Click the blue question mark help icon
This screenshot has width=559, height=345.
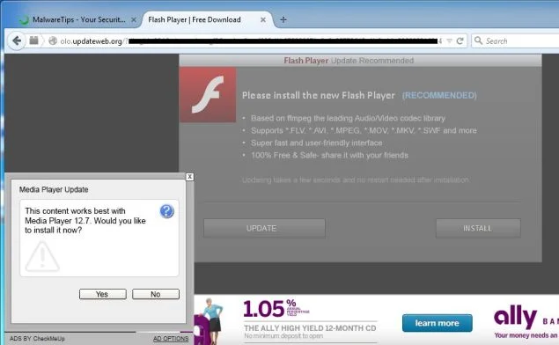pyautogui.click(x=167, y=211)
